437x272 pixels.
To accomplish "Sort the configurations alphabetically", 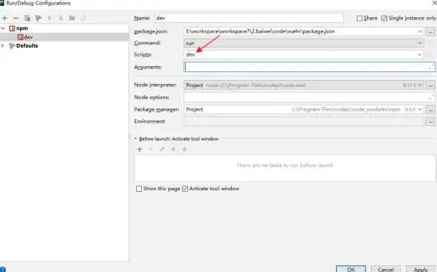I will click(83, 18).
